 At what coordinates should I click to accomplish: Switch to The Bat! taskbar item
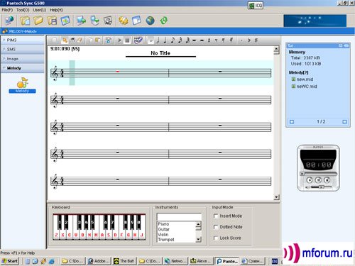point(124,261)
